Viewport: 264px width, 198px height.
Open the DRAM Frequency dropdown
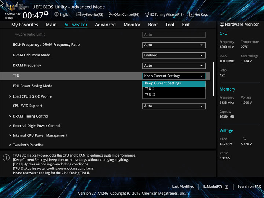pos(174,66)
